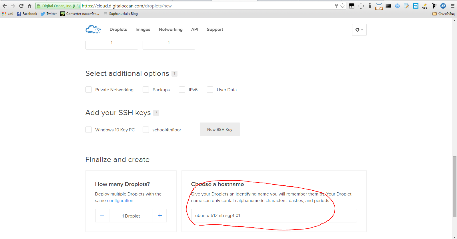Click the New SSH Key button
The image size is (457, 239).
coord(220,129)
